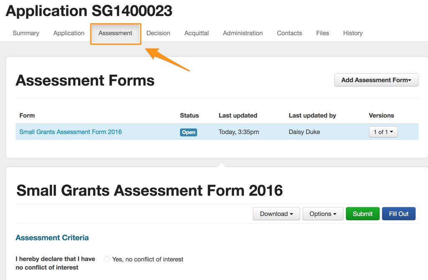Viewport: 428px width, 280px height.
Task: Open Small Grants Assessment Form 2016 link
Action: point(71,132)
